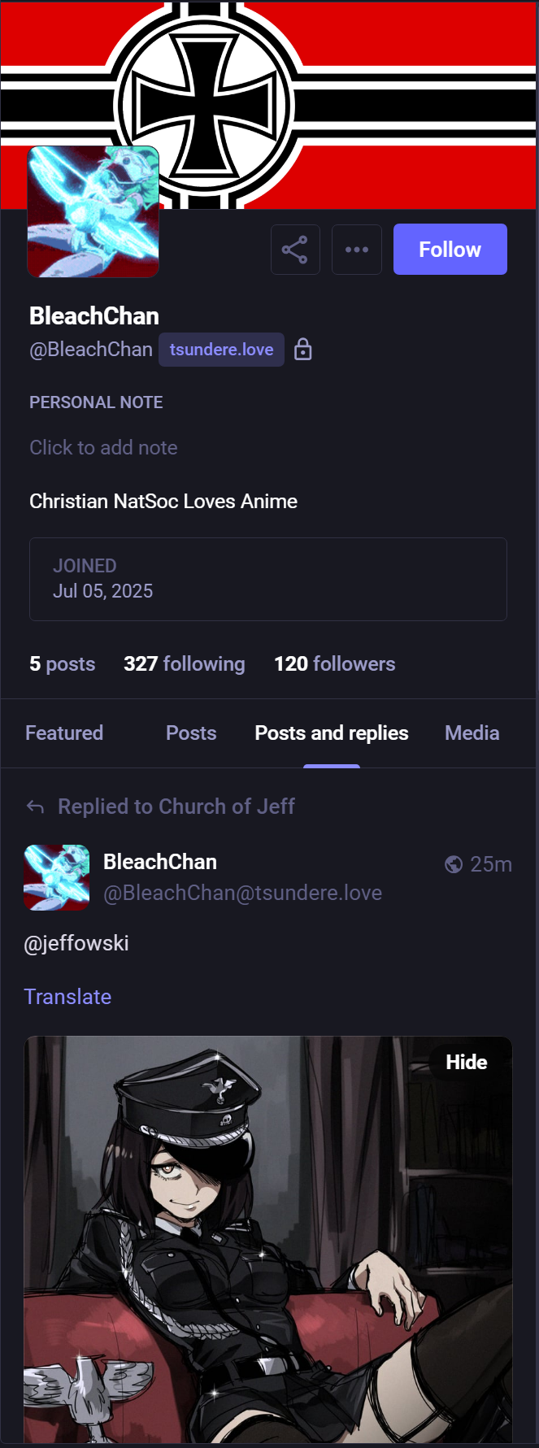Click the lock icon beside tsundere.love
The width and height of the screenshot is (539, 1448).
(x=303, y=350)
